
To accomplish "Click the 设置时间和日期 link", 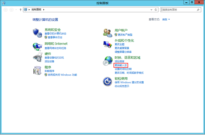I will tap(123, 69).
